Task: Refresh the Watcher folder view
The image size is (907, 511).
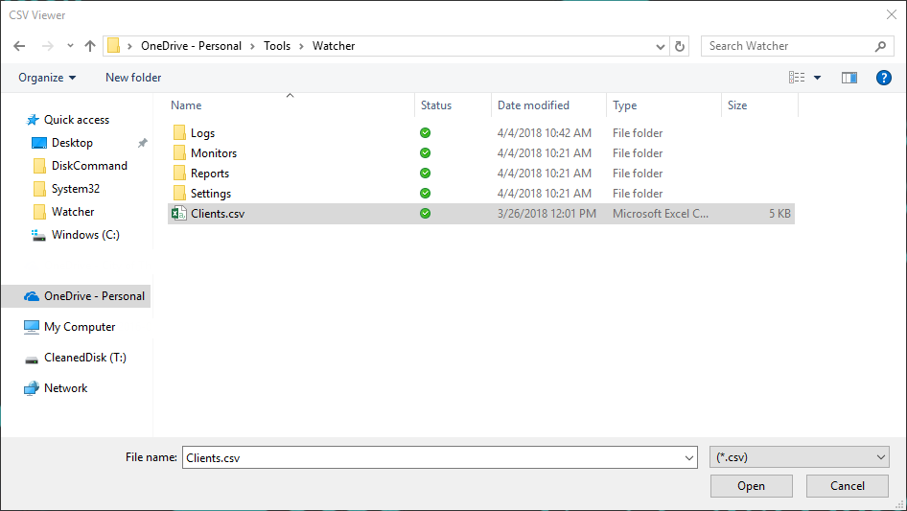Action: coord(680,46)
